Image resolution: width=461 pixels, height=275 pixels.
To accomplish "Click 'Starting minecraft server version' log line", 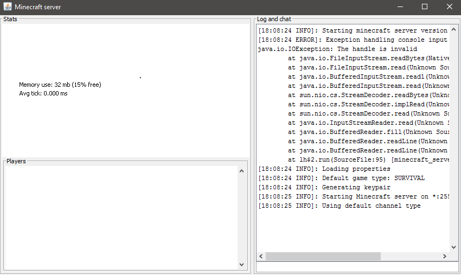I will click(353, 30).
